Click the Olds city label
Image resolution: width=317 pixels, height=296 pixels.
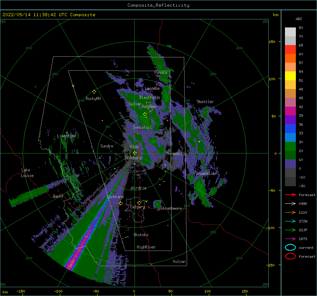(x=134, y=147)
